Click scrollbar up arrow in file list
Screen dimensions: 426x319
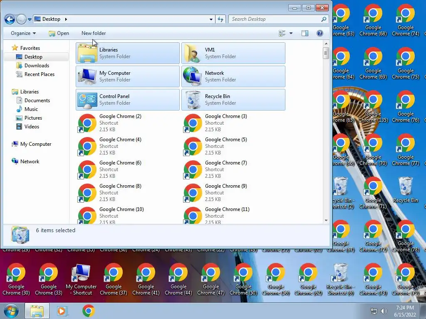(326, 44)
